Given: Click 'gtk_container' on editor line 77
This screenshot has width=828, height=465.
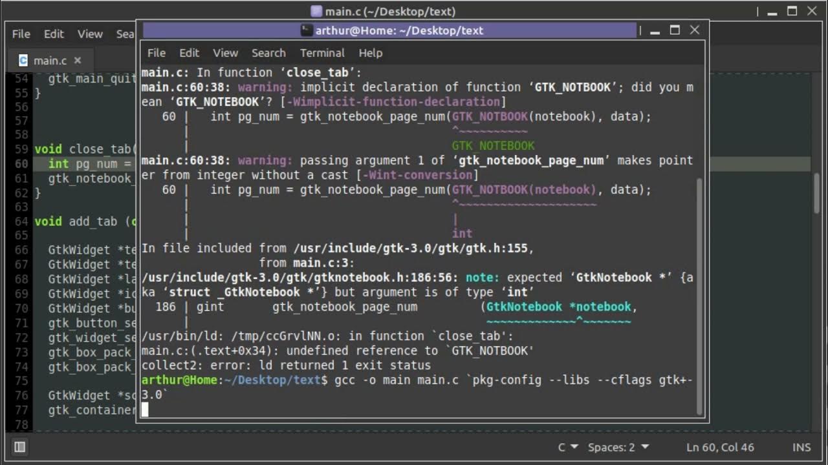Looking at the screenshot, I should click(x=93, y=410).
